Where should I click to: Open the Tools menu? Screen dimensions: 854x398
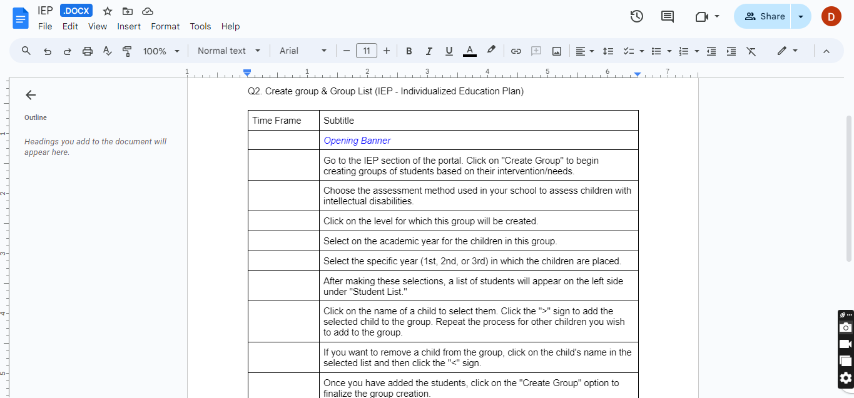point(200,26)
